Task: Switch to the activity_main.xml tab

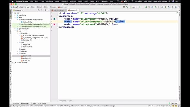Action: [x=59, y=10]
